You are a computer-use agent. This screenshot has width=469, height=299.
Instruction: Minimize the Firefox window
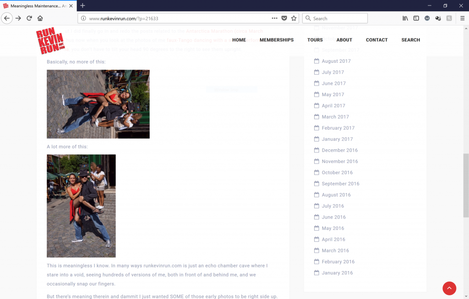(x=429, y=5)
